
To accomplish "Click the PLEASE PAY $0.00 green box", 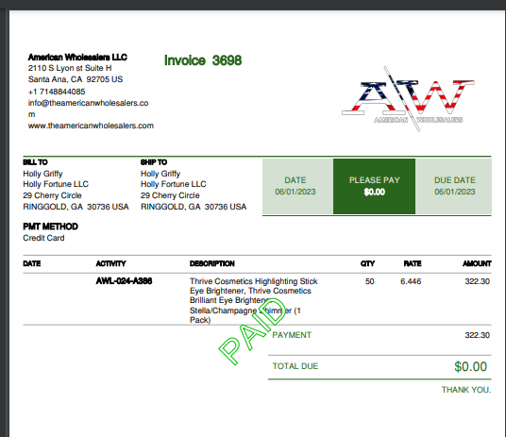I will click(375, 186).
